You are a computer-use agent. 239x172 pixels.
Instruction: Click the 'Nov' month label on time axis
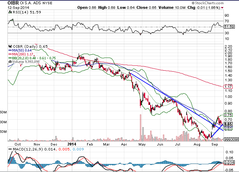point(37,144)
